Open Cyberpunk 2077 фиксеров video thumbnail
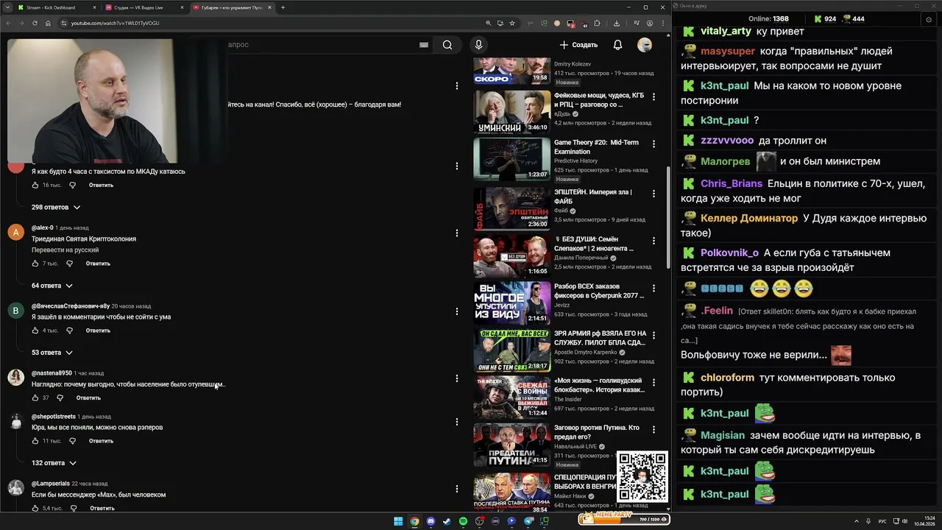 click(511, 303)
